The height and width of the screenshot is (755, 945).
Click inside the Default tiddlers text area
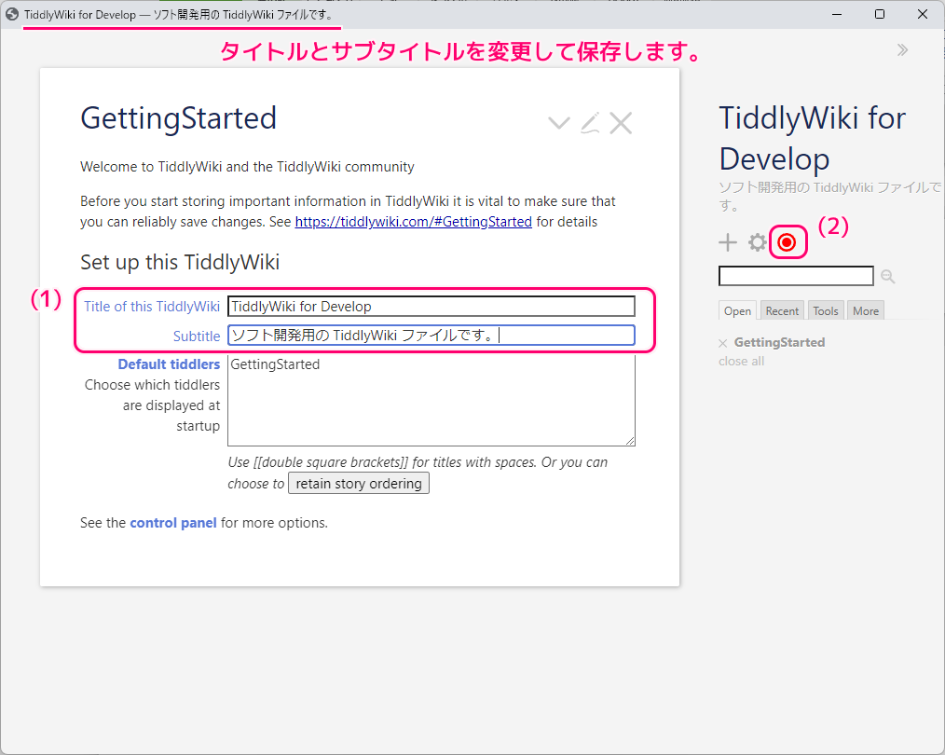[x=431, y=401]
